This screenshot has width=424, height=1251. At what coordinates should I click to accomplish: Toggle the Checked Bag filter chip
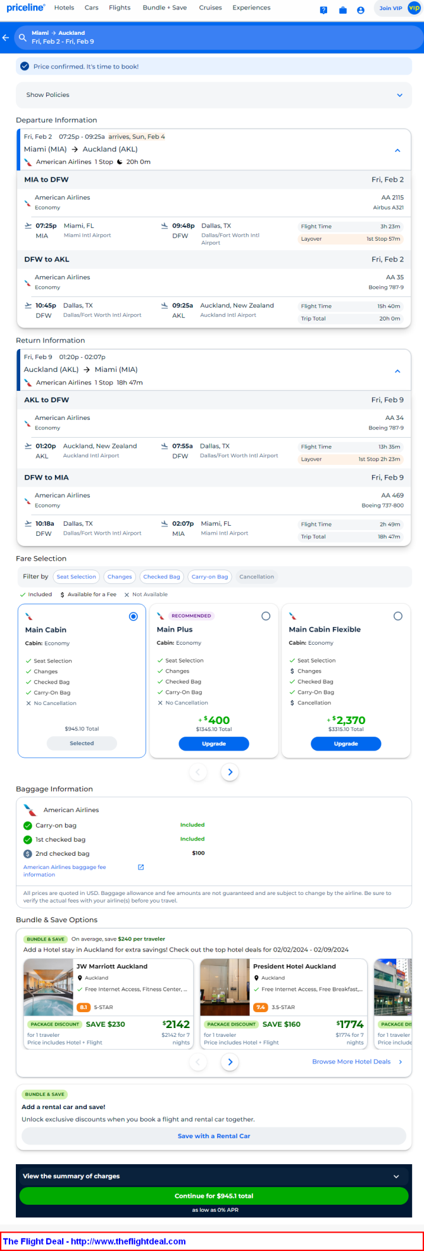pos(161,576)
